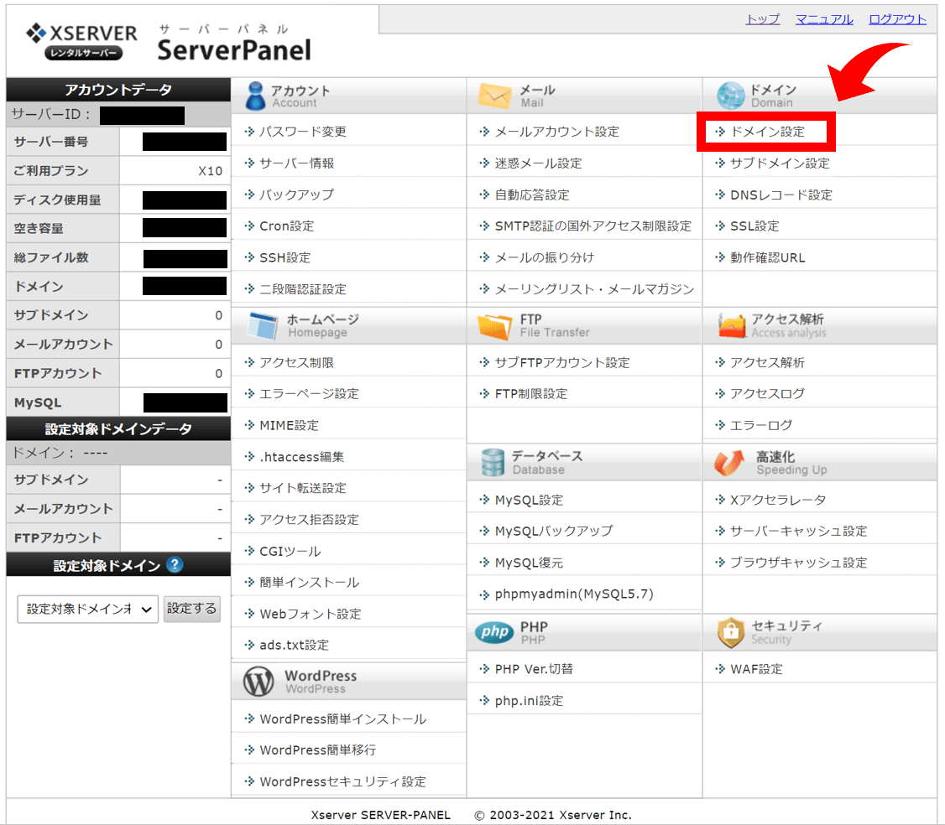
Task: Open 簡単インストール in Homepage section
Action: click(x=309, y=583)
